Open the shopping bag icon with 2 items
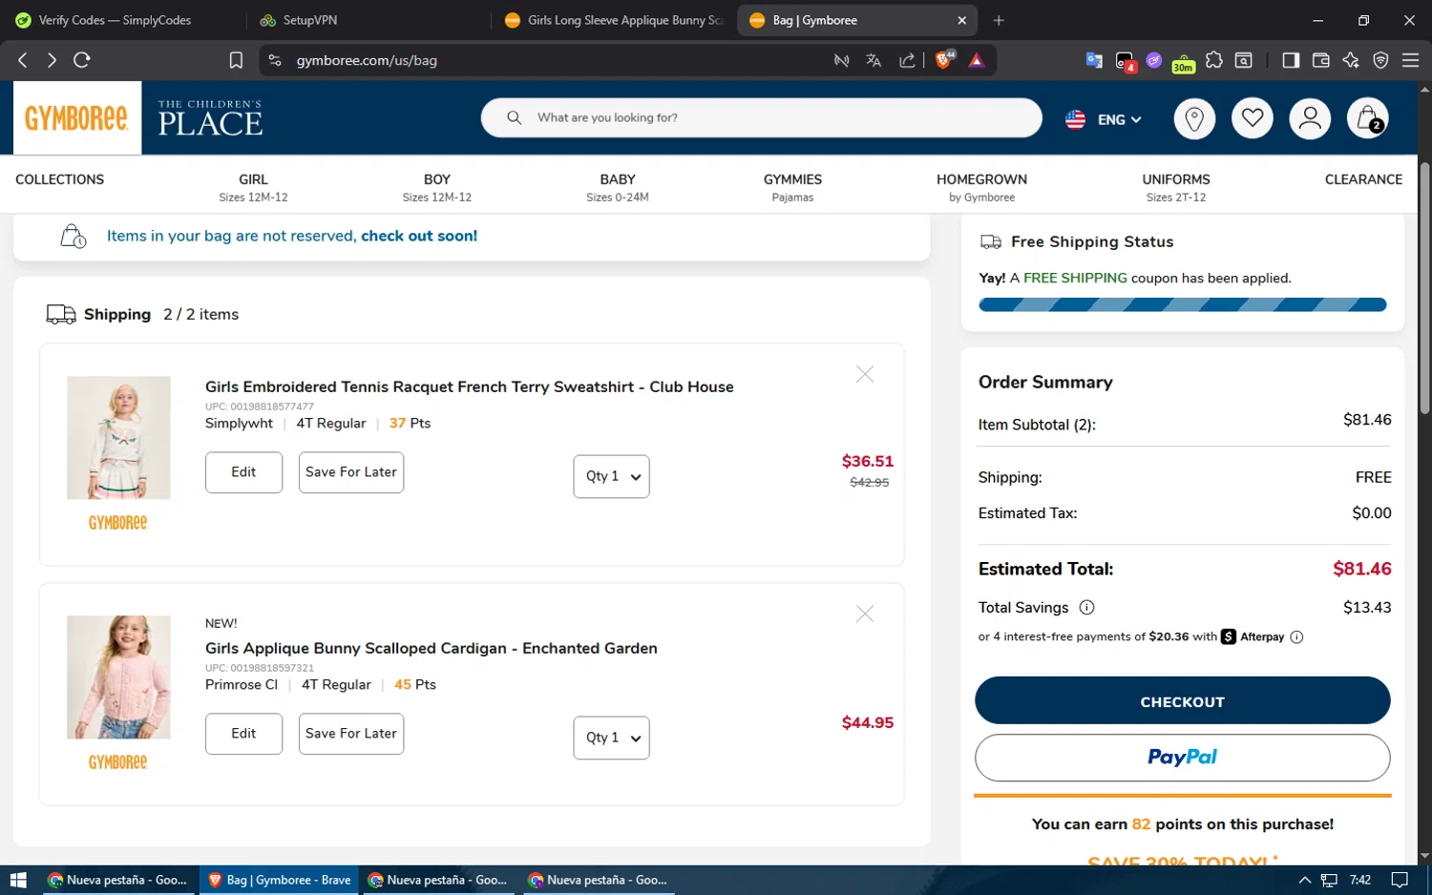Screen dimensions: 1432x895 click(1368, 119)
